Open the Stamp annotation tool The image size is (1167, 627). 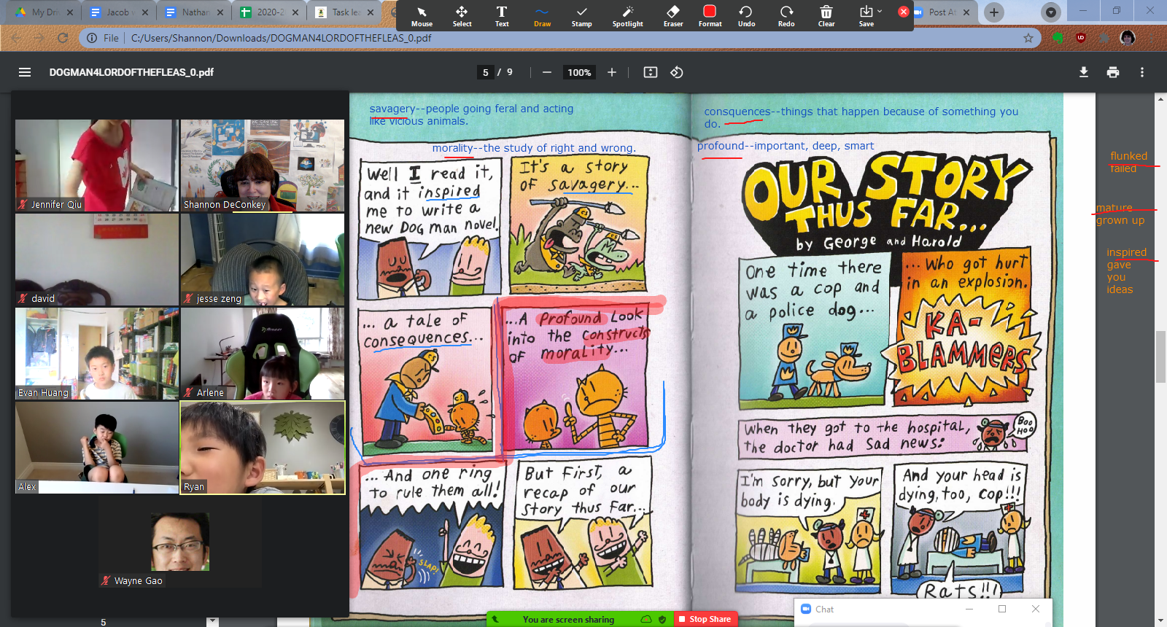581,16
